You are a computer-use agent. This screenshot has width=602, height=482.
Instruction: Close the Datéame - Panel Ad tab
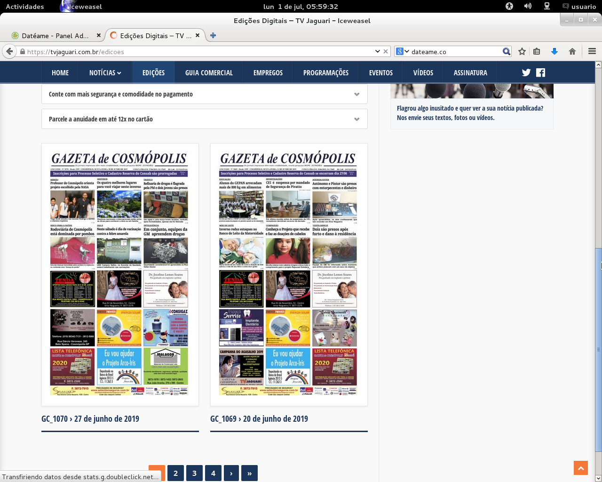pyautogui.click(x=99, y=35)
